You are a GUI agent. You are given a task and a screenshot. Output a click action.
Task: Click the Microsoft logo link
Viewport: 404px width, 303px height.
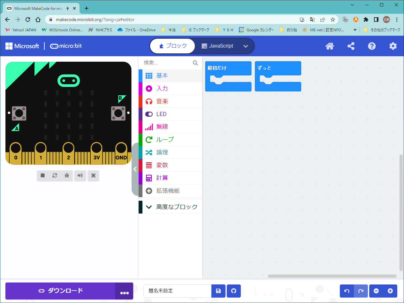[x=22, y=46]
